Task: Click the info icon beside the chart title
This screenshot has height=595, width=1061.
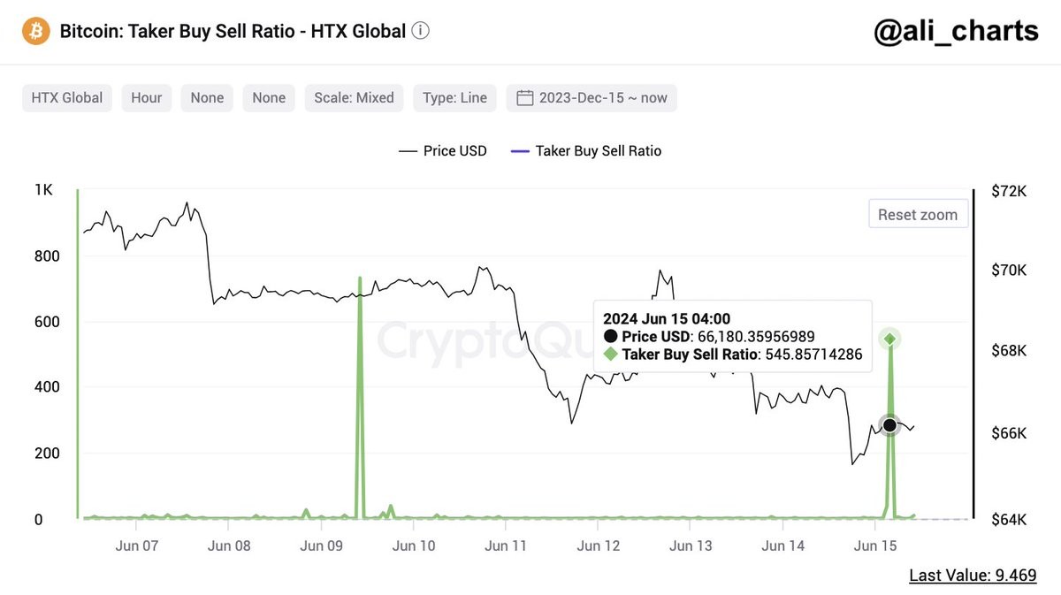Action: [x=421, y=32]
